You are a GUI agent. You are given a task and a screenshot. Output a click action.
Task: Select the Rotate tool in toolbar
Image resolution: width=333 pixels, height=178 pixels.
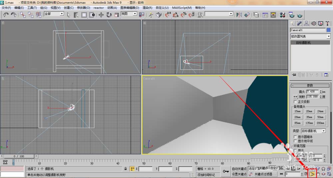coord(109,15)
